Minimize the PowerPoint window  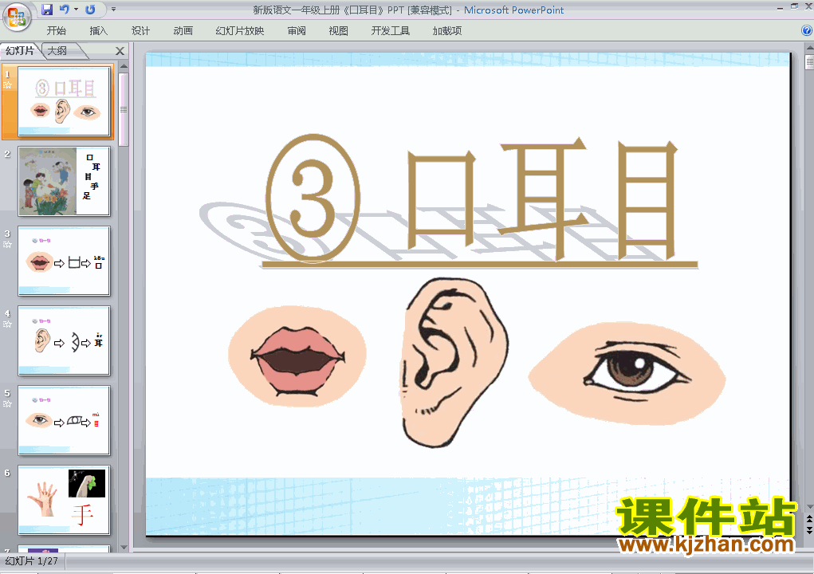click(x=780, y=8)
